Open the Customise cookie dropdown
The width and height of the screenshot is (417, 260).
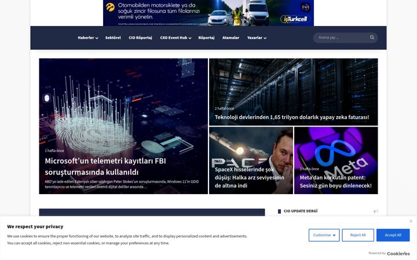tap(324, 235)
